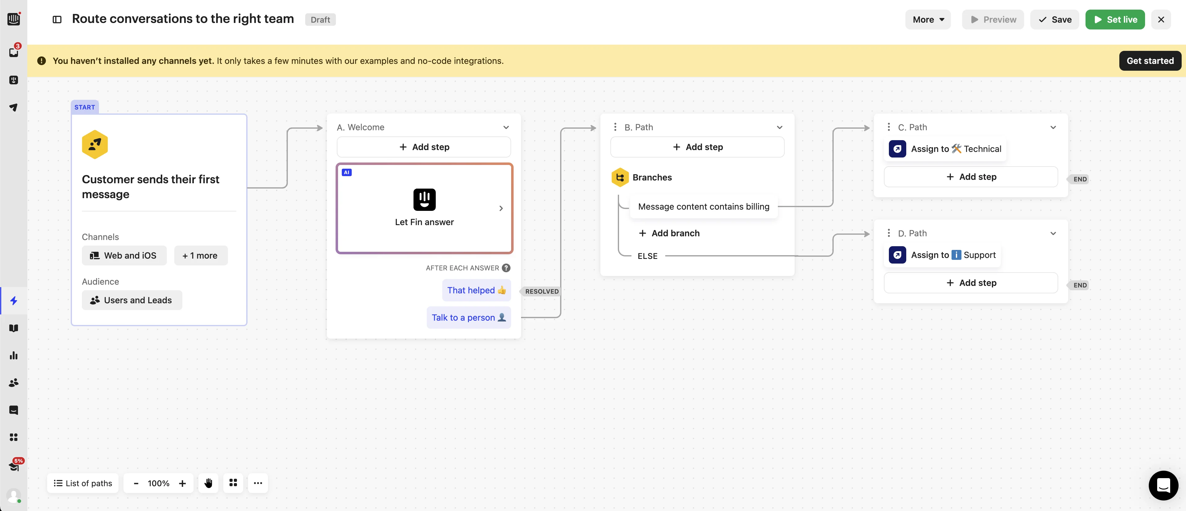This screenshot has width=1186, height=511.
Task: Collapse the A. Welcome path
Action: pos(506,127)
